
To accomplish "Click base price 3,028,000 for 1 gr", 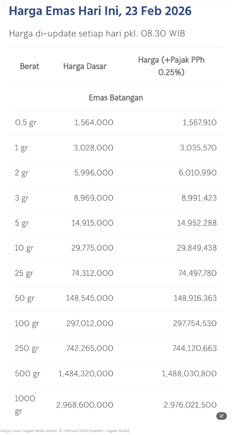I will (93, 147).
